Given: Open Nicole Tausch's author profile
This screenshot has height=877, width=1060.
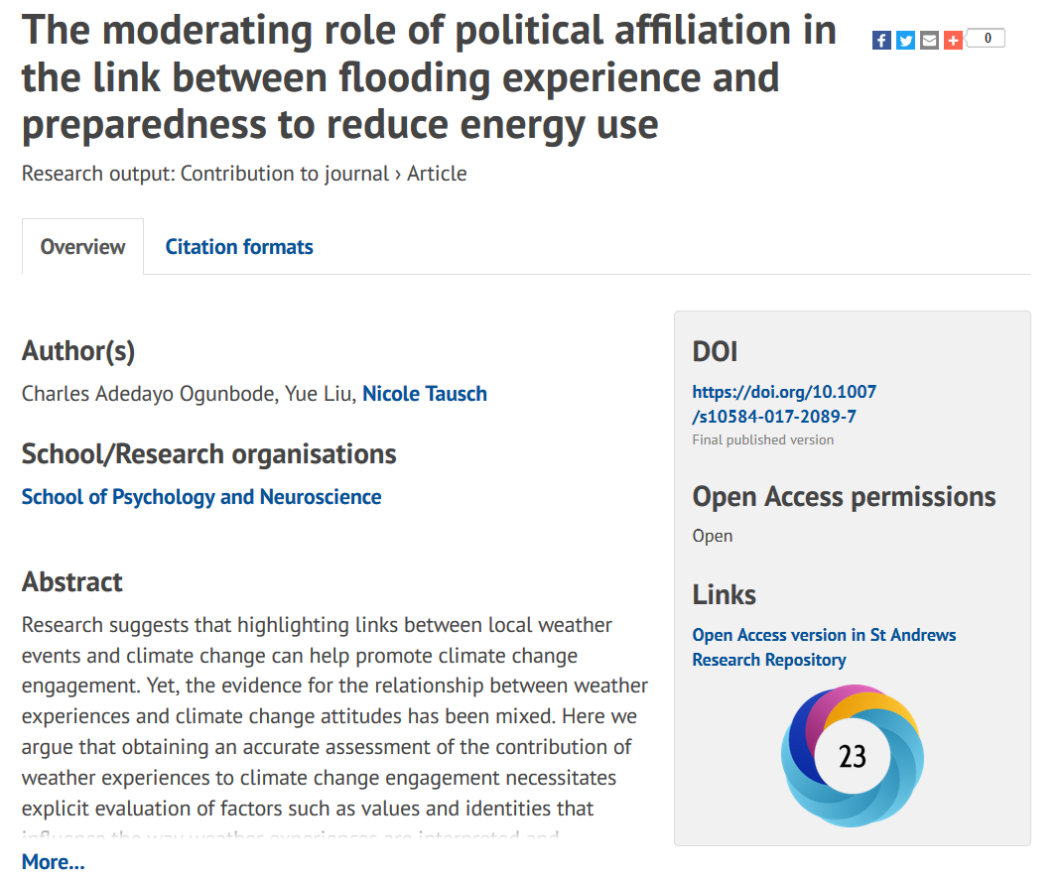Looking at the screenshot, I should tap(425, 394).
